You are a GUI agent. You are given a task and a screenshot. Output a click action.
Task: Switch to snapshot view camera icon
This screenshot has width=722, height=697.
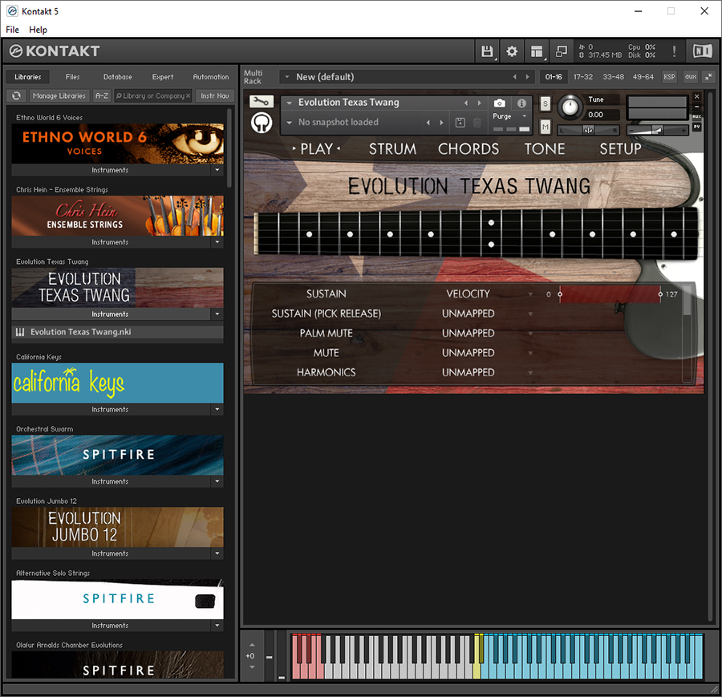point(499,103)
